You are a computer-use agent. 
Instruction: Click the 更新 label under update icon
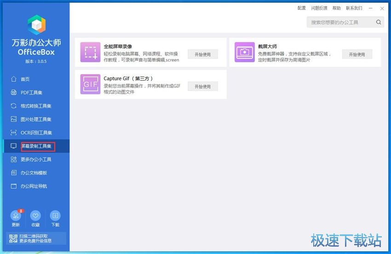click(16, 225)
